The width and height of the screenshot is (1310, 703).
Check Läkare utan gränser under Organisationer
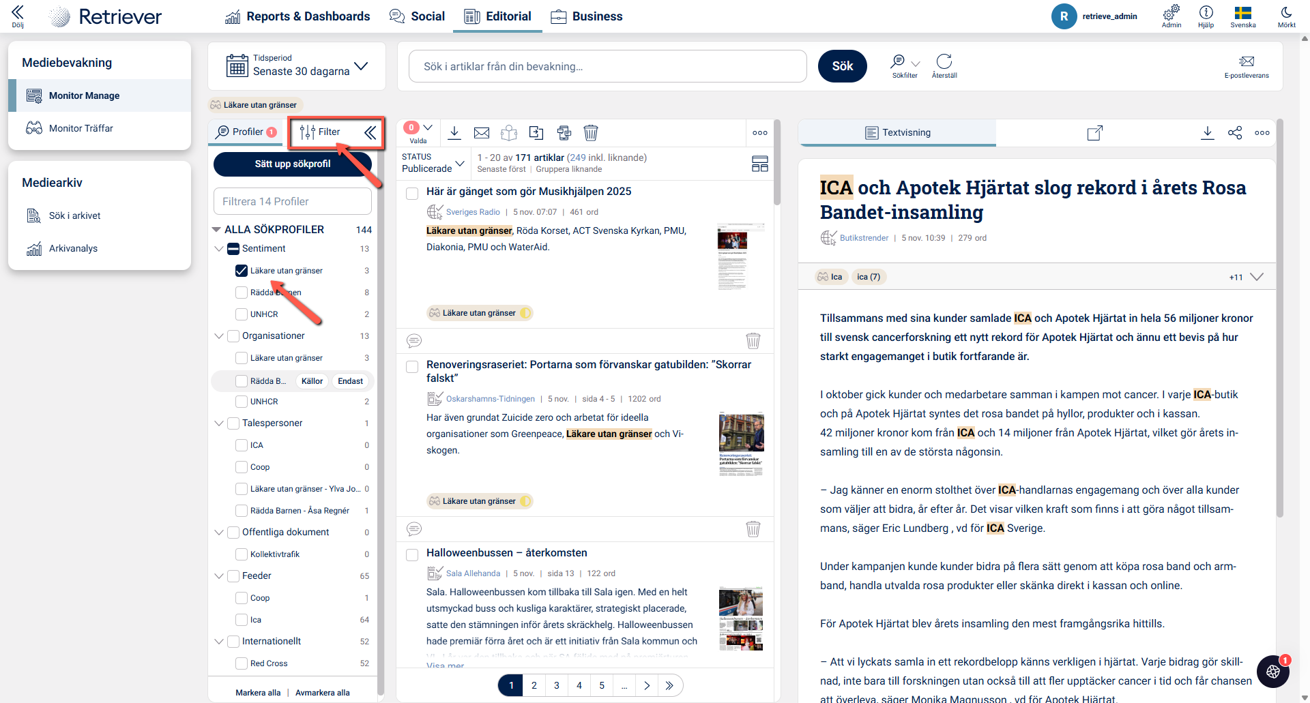pos(242,358)
